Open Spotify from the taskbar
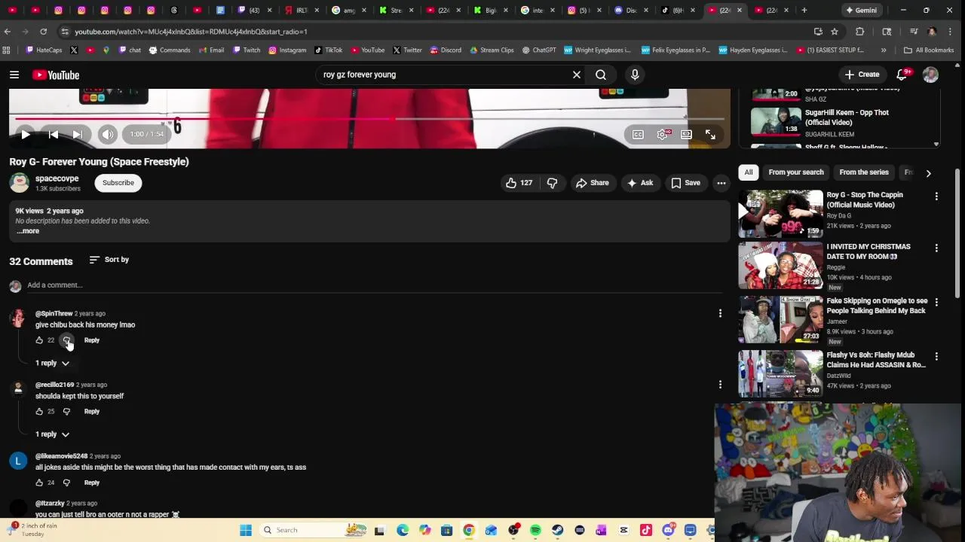Image resolution: width=965 pixels, height=542 pixels. pos(535,530)
